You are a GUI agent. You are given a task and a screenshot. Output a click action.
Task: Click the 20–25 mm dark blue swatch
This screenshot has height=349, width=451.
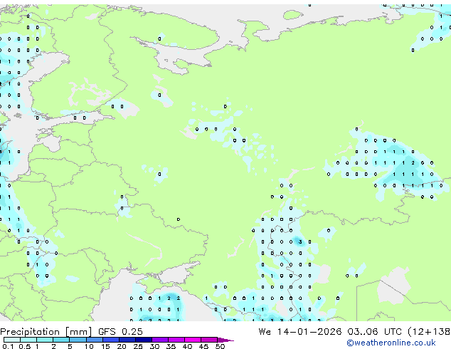coord(127,340)
